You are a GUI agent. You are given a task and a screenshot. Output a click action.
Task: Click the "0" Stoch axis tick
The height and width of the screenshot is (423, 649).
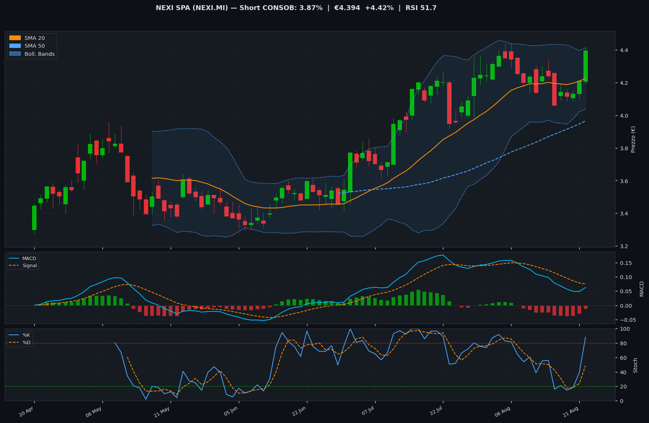coord(621,401)
